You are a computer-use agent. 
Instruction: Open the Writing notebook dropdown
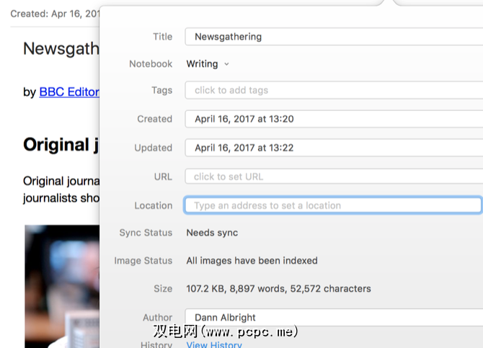point(208,64)
